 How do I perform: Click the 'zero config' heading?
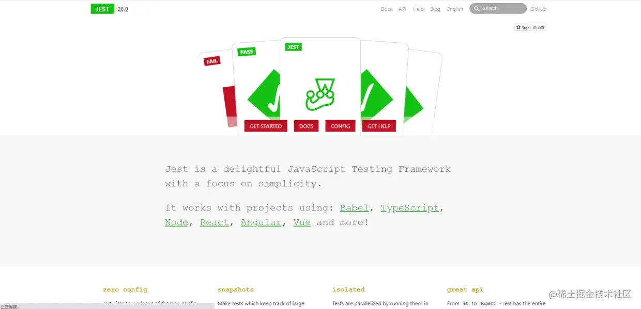[x=125, y=289]
